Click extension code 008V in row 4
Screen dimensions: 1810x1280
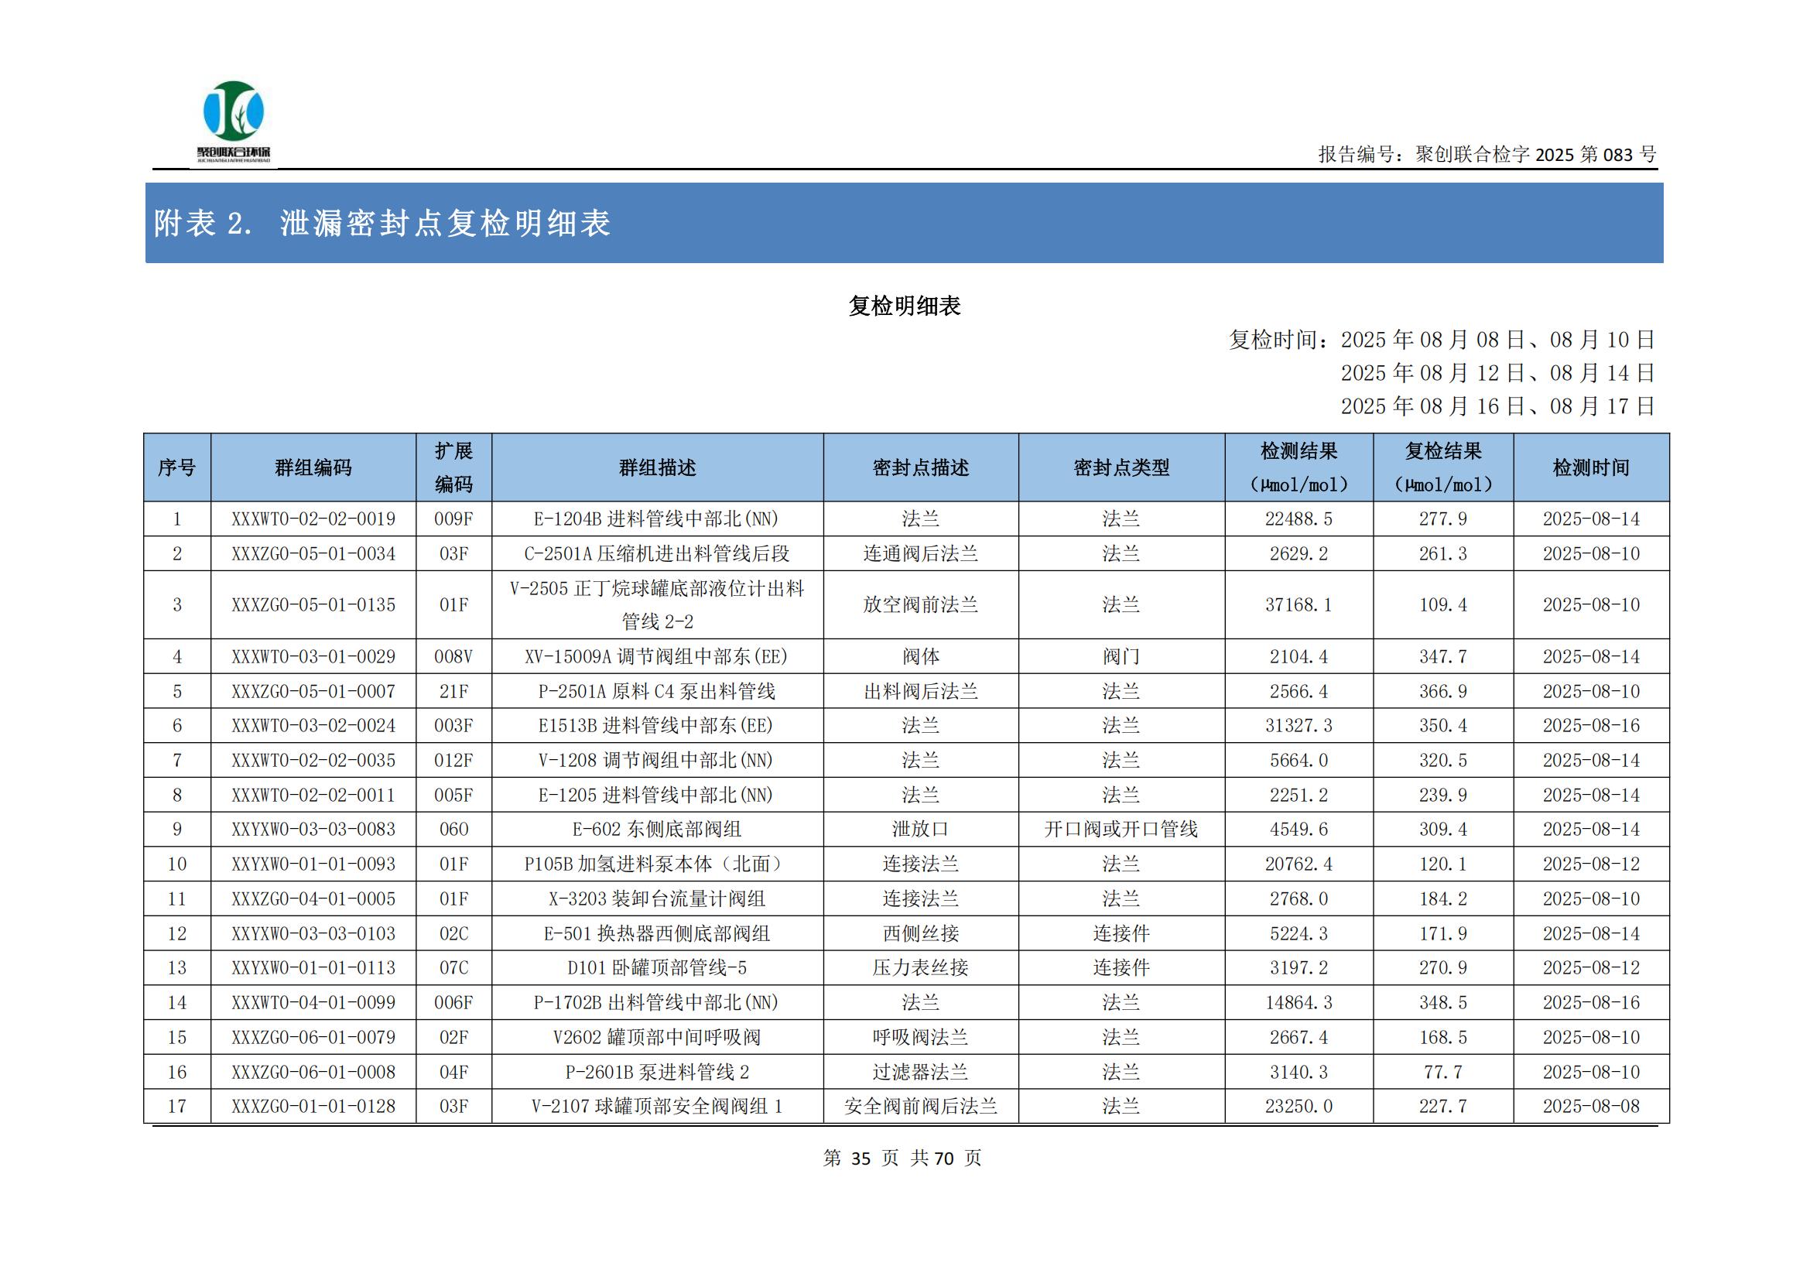(453, 656)
